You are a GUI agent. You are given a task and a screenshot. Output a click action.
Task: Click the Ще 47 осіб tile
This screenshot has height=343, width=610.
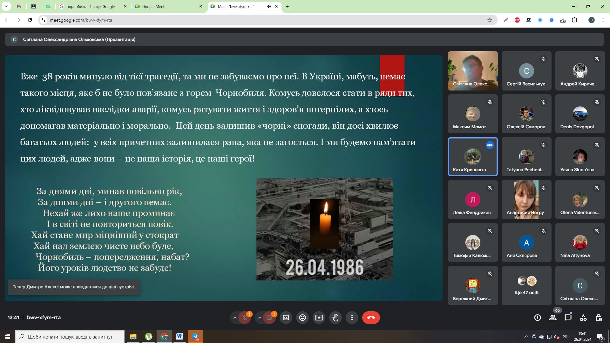(x=526, y=285)
